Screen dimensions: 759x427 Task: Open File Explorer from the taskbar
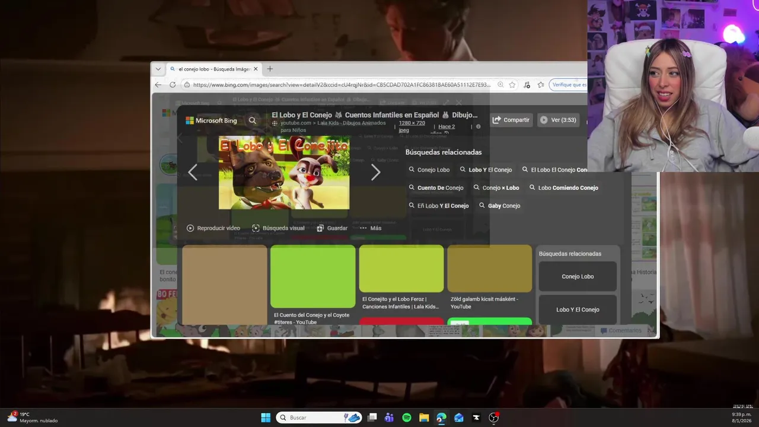pos(424,418)
